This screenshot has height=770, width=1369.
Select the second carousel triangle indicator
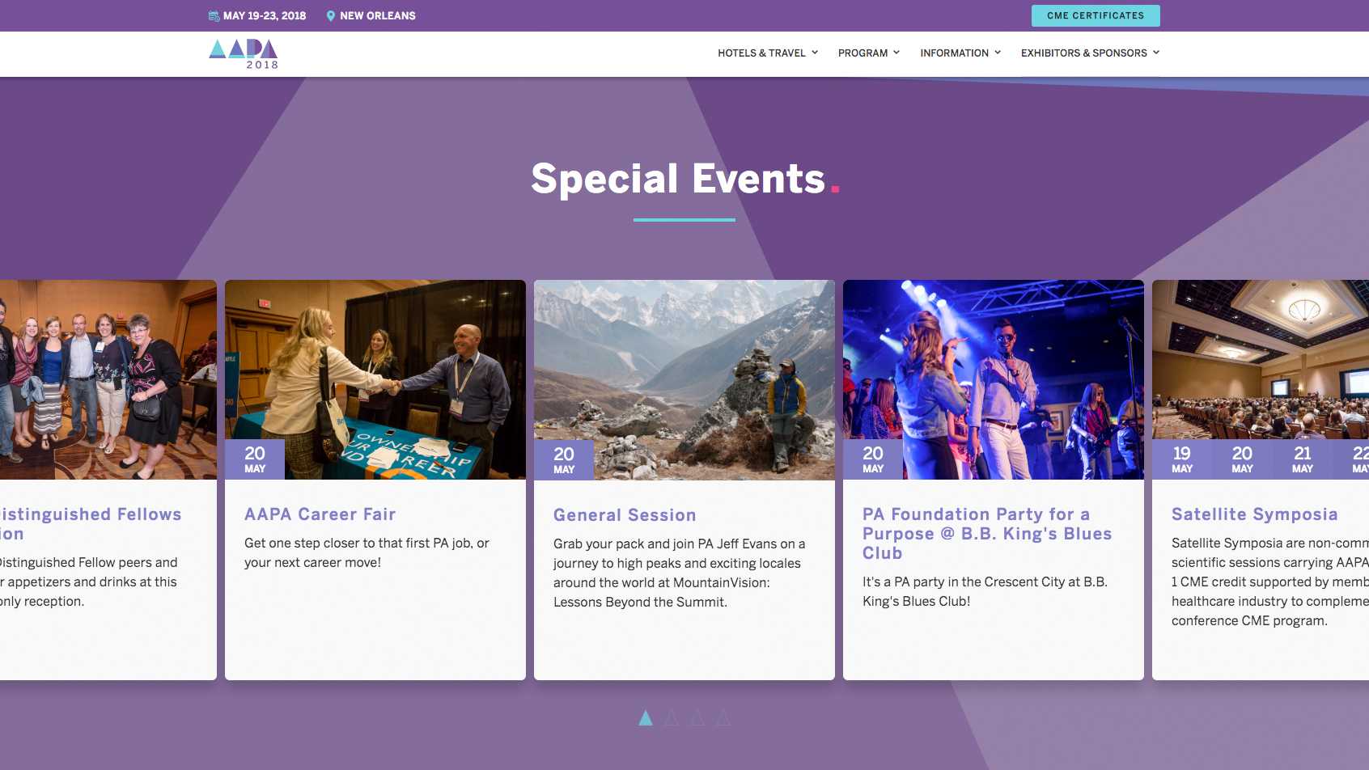672,717
